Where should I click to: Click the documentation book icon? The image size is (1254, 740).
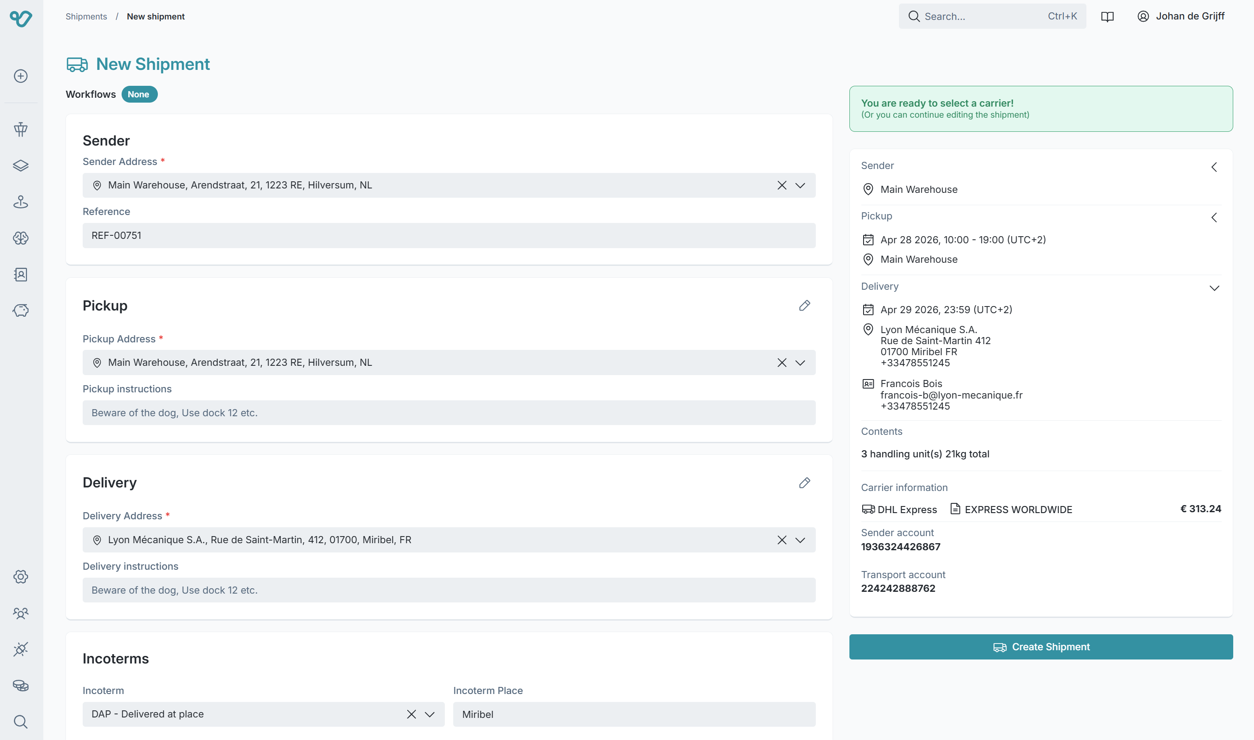tap(1107, 16)
